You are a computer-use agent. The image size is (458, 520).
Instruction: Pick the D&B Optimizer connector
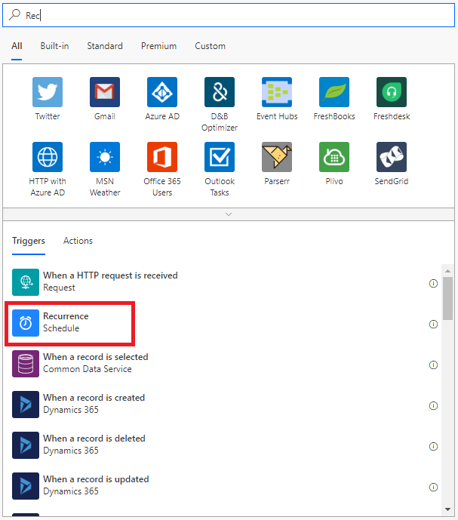220,92
